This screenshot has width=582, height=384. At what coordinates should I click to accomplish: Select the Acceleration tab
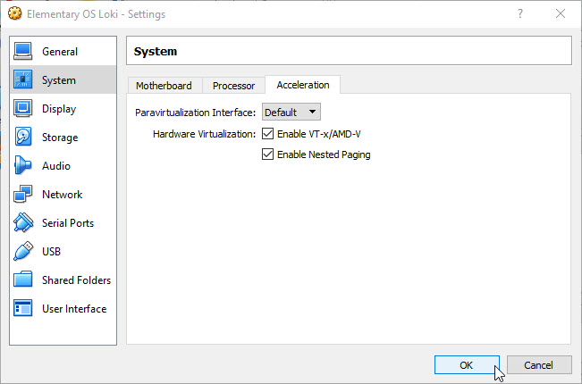pyautogui.click(x=303, y=85)
